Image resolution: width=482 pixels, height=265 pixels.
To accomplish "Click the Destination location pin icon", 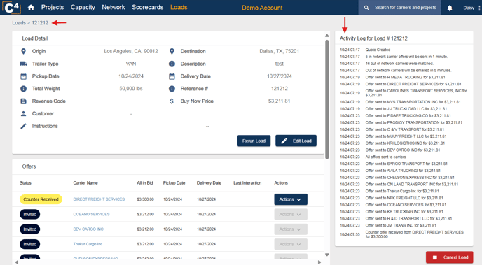I will pyautogui.click(x=172, y=51).
